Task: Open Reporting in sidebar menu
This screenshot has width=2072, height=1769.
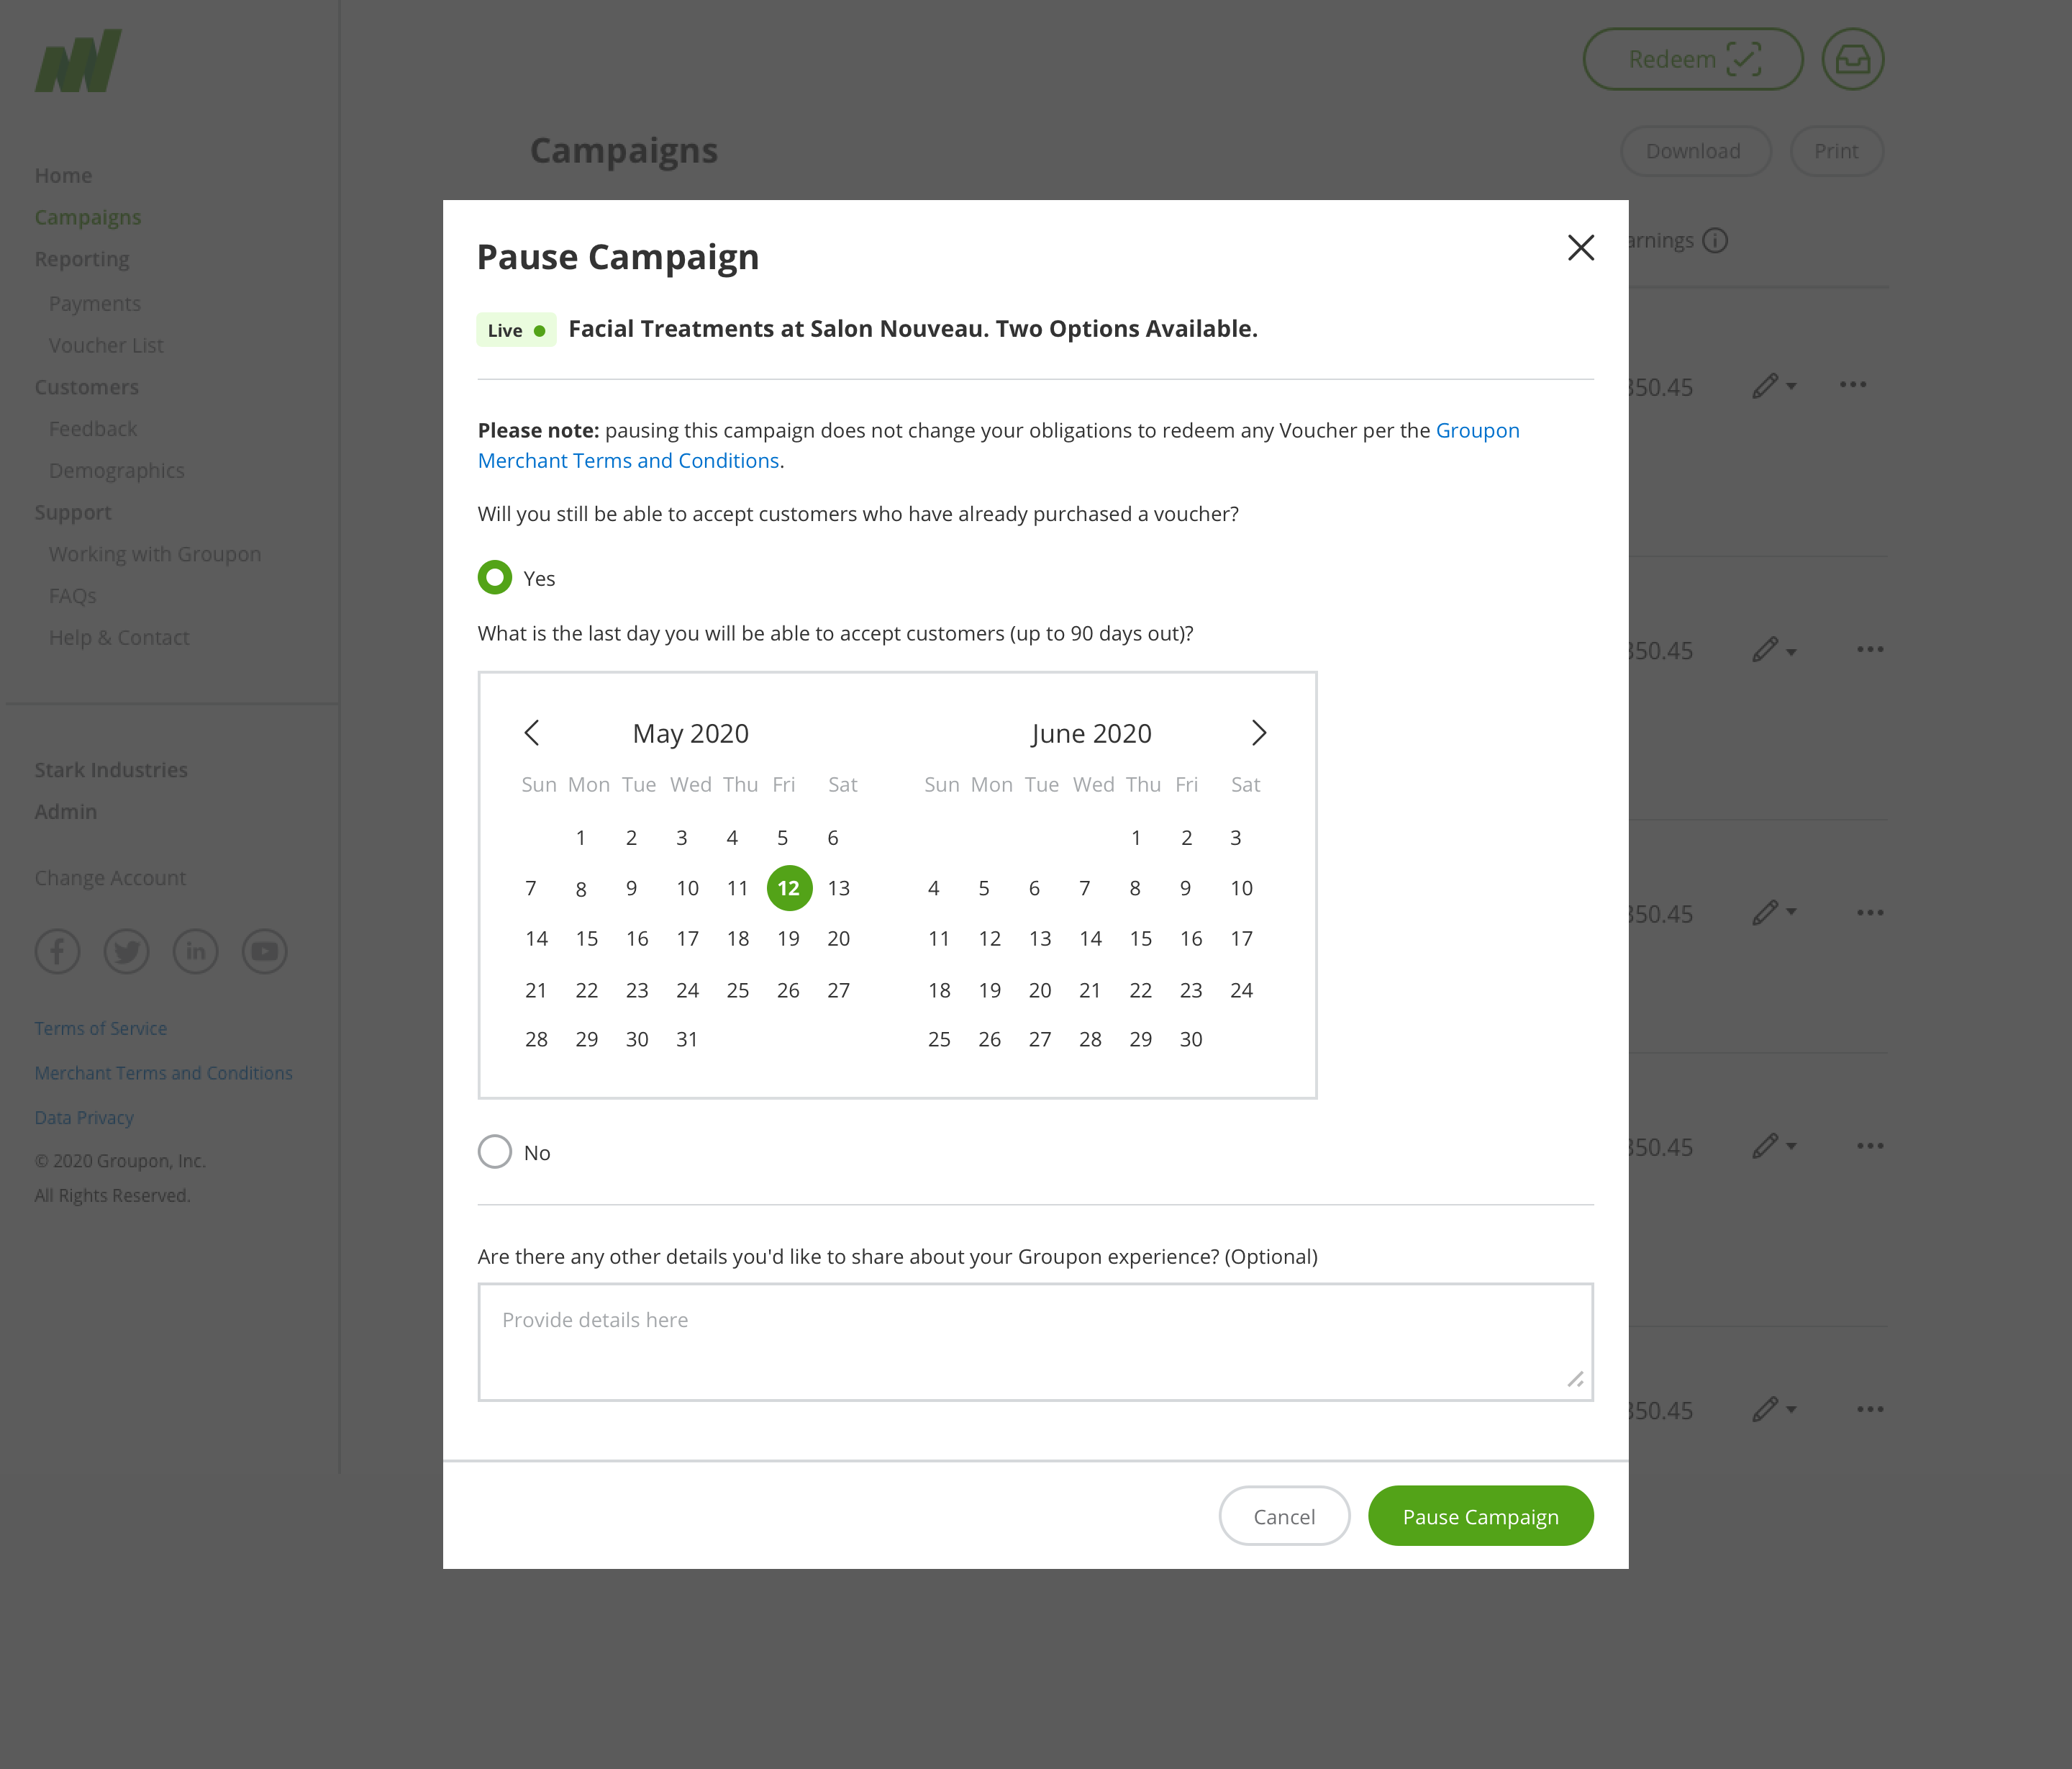Action: coord(82,260)
